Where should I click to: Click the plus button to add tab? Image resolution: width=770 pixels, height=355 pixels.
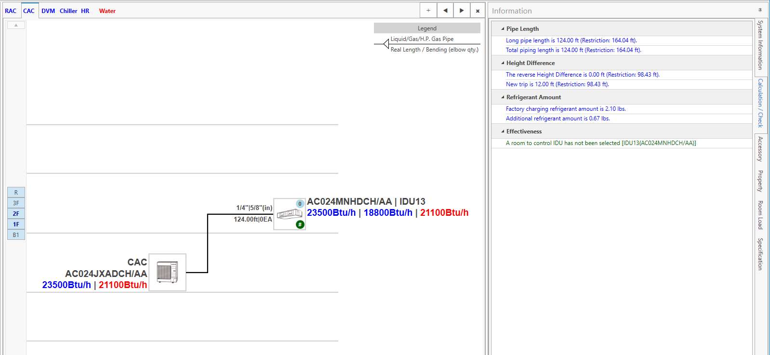point(428,11)
